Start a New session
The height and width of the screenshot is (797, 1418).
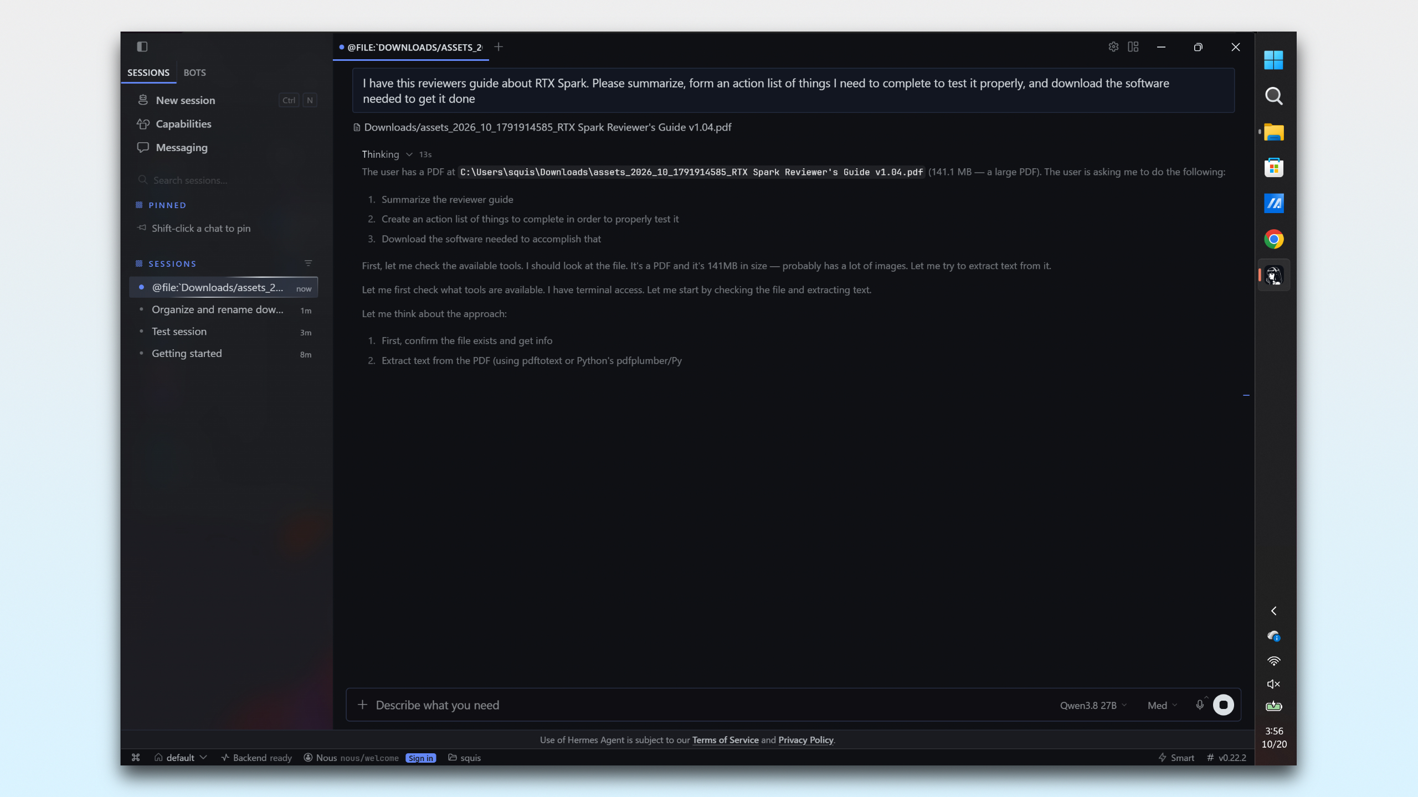pyautogui.click(x=186, y=100)
